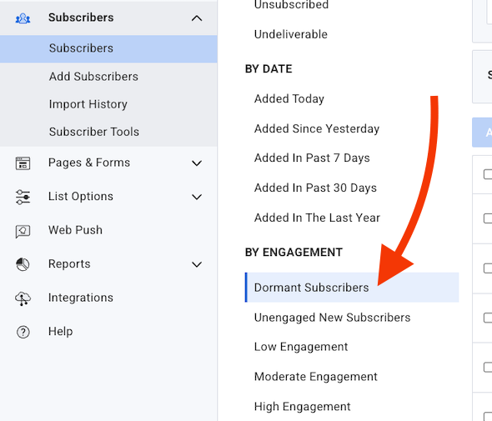This screenshot has height=421, width=492.
Task: Click the Integrations cloud icon
Action: pyautogui.click(x=23, y=298)
